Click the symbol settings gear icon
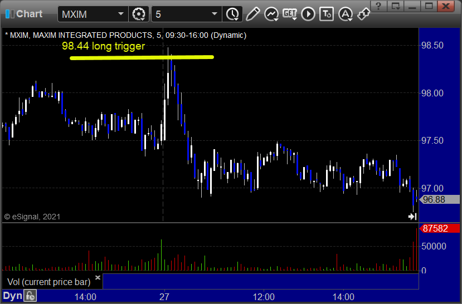This screenshot has height=304, width=462. tap(138, 14)
